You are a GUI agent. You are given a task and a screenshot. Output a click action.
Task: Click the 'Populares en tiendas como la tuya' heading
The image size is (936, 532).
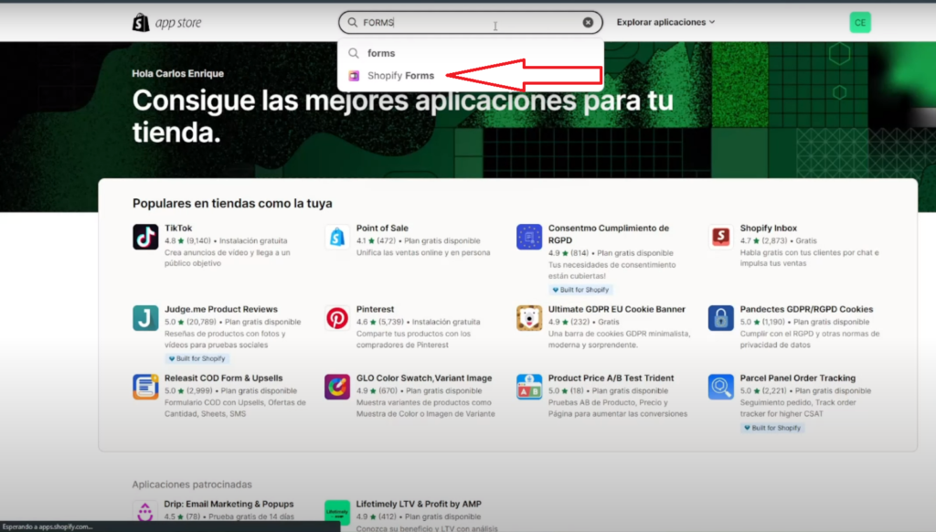[232, 204]
